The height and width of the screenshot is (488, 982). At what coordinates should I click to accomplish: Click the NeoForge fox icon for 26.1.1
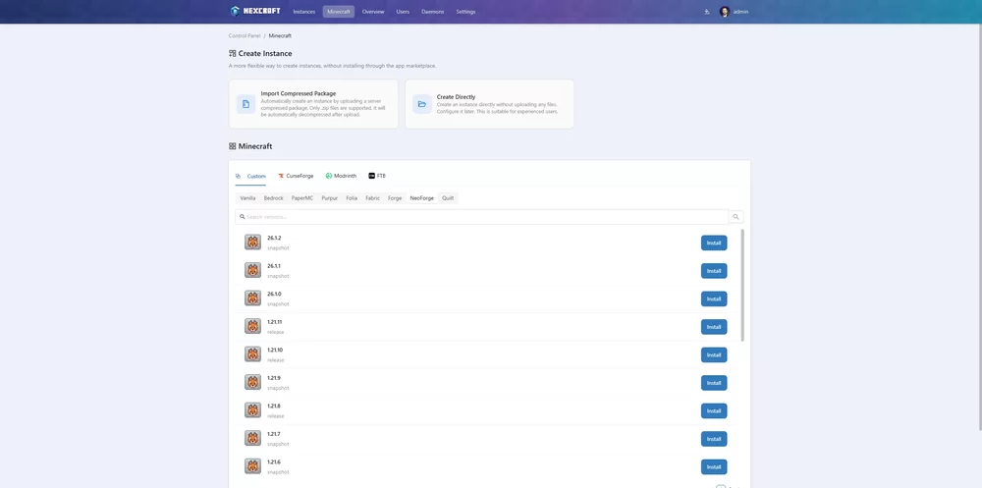tap(253, 270)
